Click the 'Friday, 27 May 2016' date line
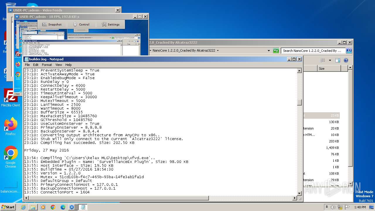This screenshot has width=375, height=211. (46, 150)
